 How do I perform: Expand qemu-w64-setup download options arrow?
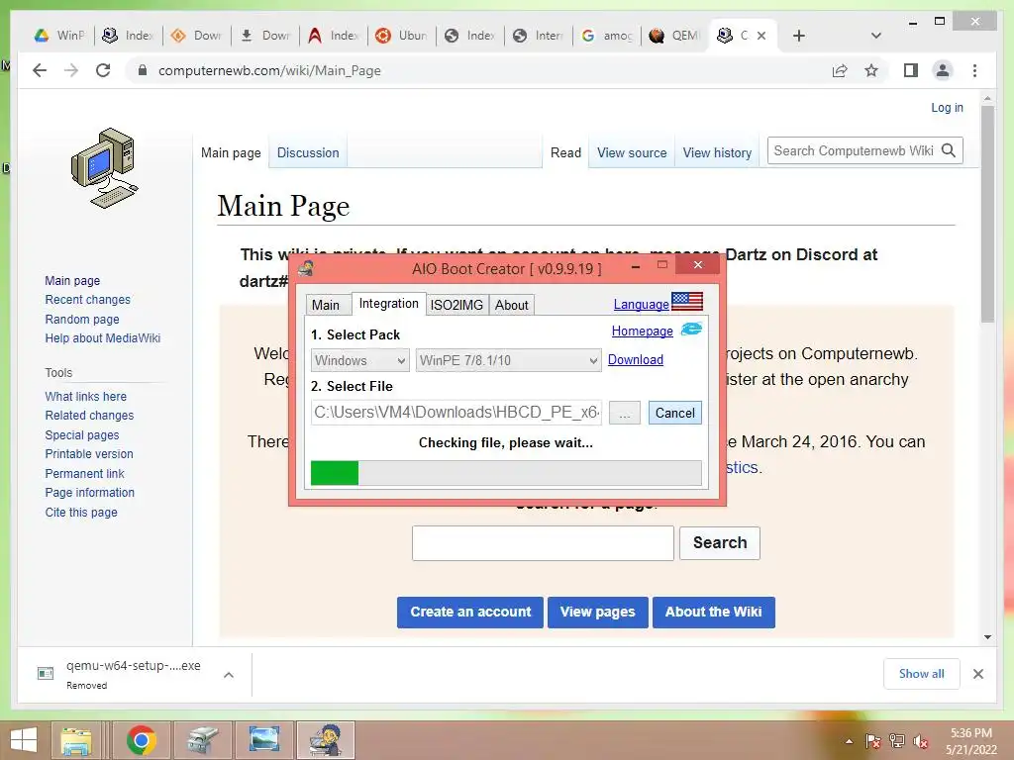229,675
